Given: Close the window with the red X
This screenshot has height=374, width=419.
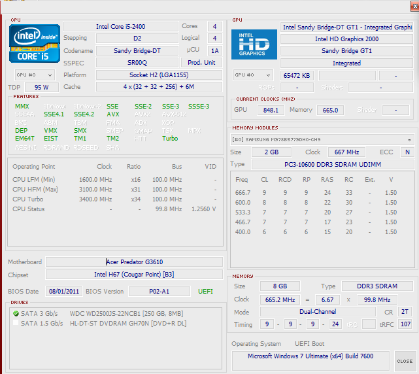Looking at the screenshot, I should [x=415, y=6].
